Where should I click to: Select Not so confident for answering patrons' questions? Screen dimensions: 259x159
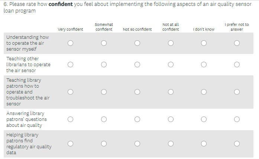(x=137, y=119)
